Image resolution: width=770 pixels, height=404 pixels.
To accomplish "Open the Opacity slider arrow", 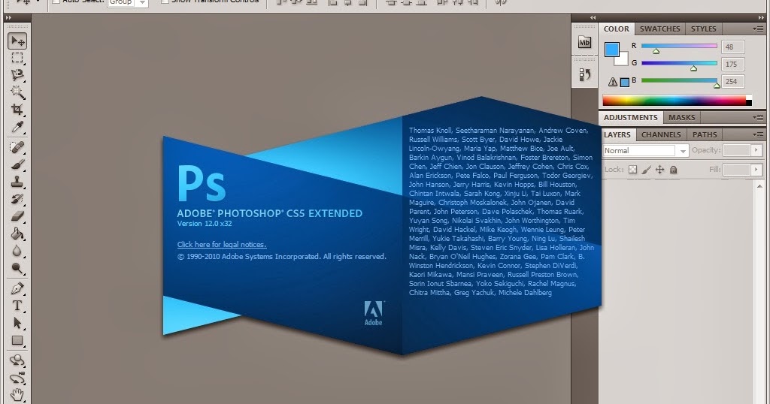I will [756, 150].
